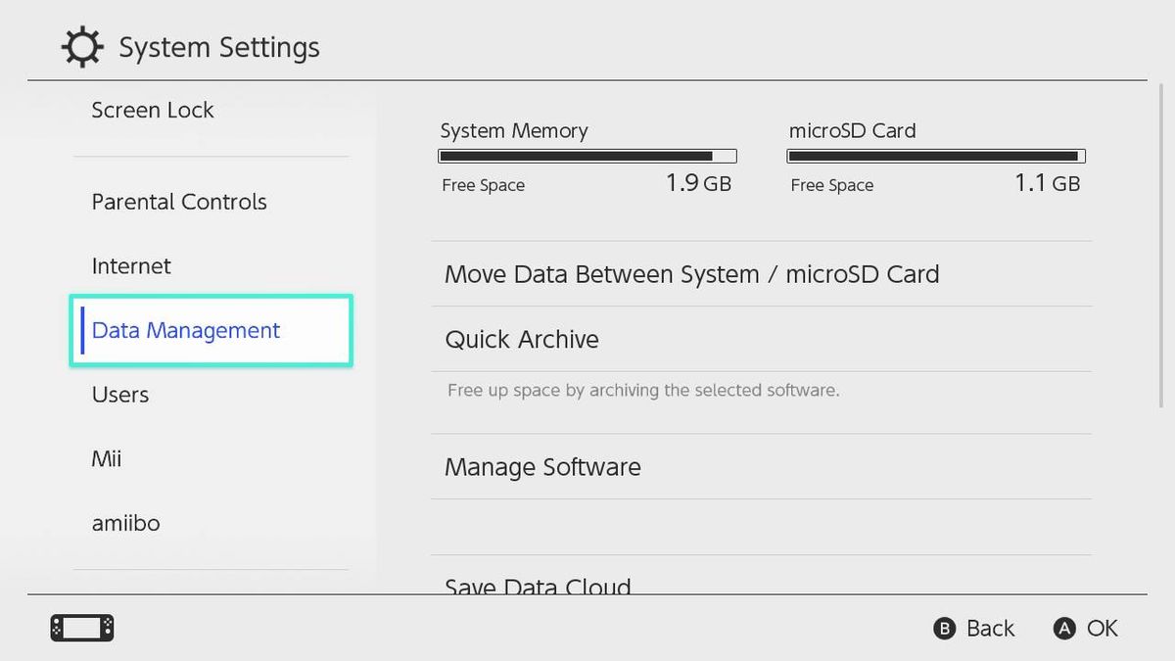Image resolution: width=1175 pixels, height=661 pixels.
Task: Select Move Data Between System / microSD Card
Action: click(x=691, y=274)
